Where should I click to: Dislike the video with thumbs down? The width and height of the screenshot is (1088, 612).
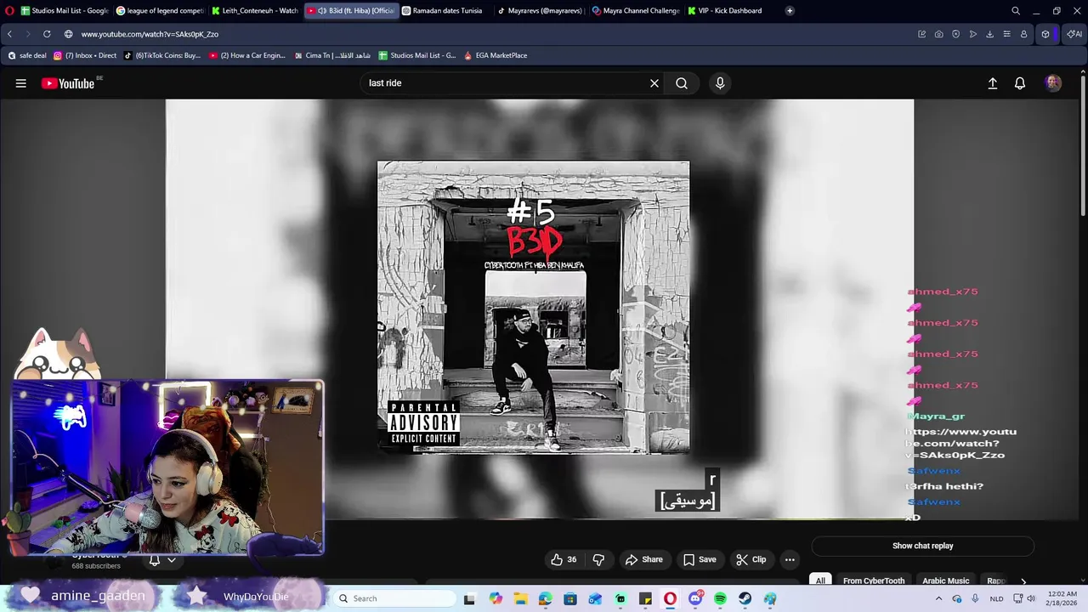click(x=598, y=559)
